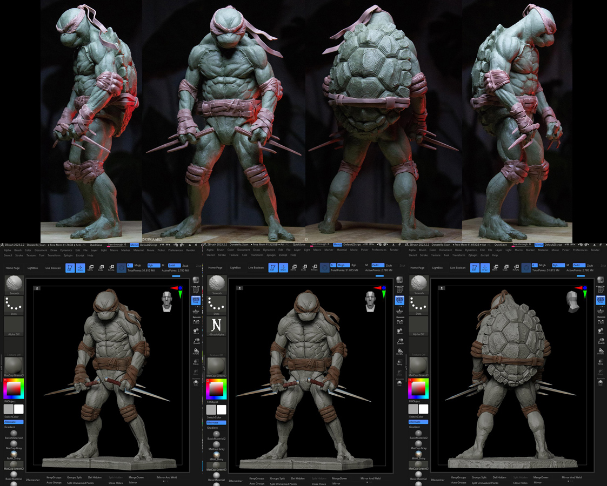The width and height of the screenshot is (607, 486).
Task: Toggle Transp transparency in left window
Action: pos(196,362)
